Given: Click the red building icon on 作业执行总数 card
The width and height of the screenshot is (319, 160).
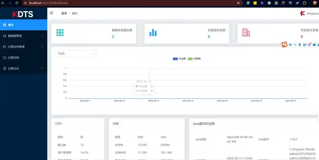Looking at the screenshot, I should pyautogui.click(x=246, y=33).
